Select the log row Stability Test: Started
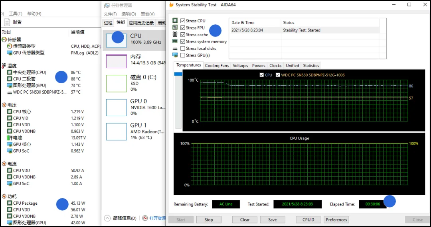 click(x=304, y=30)
